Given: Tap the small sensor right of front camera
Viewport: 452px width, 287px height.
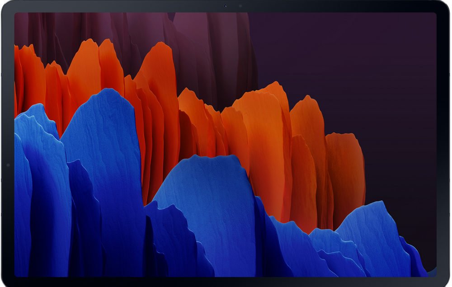Looking at the screenshot, I should pyautogui.click(x=240, y=6).
